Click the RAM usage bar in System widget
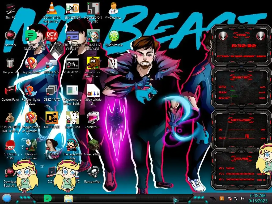This screenshot has width=272, height=204. pos(242,92)
